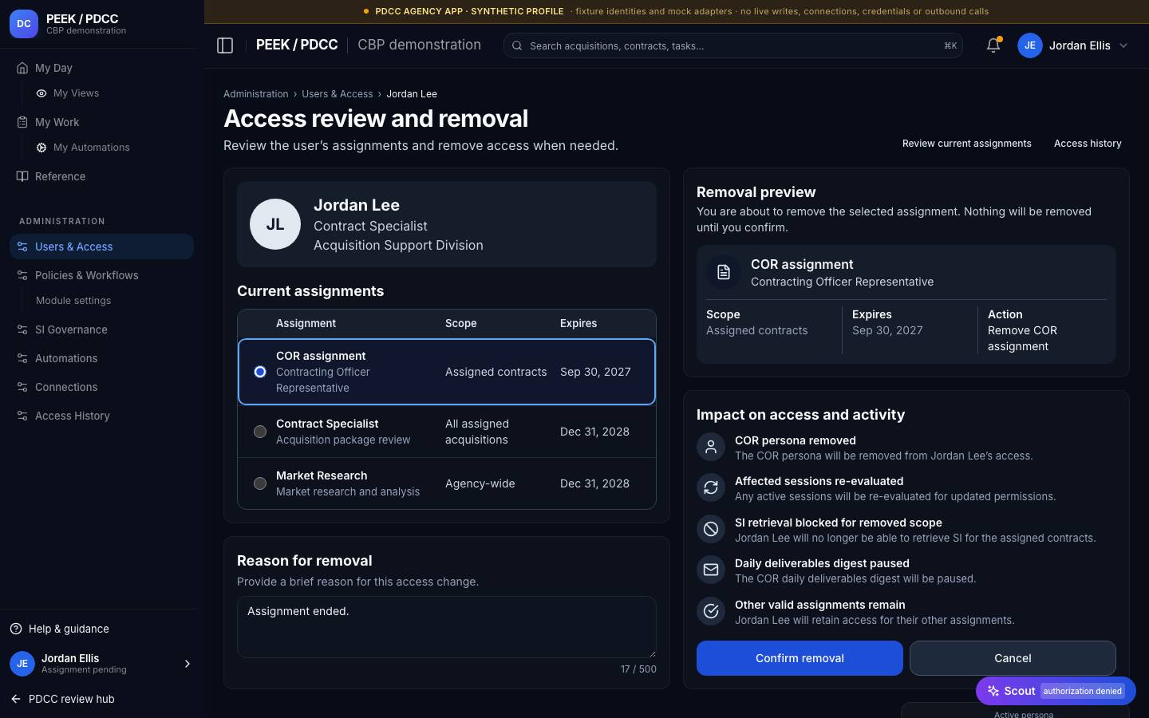
Task: Click the back arrow beside PDCC review hub
Action: pyautogui.click(x=16, y=699)
